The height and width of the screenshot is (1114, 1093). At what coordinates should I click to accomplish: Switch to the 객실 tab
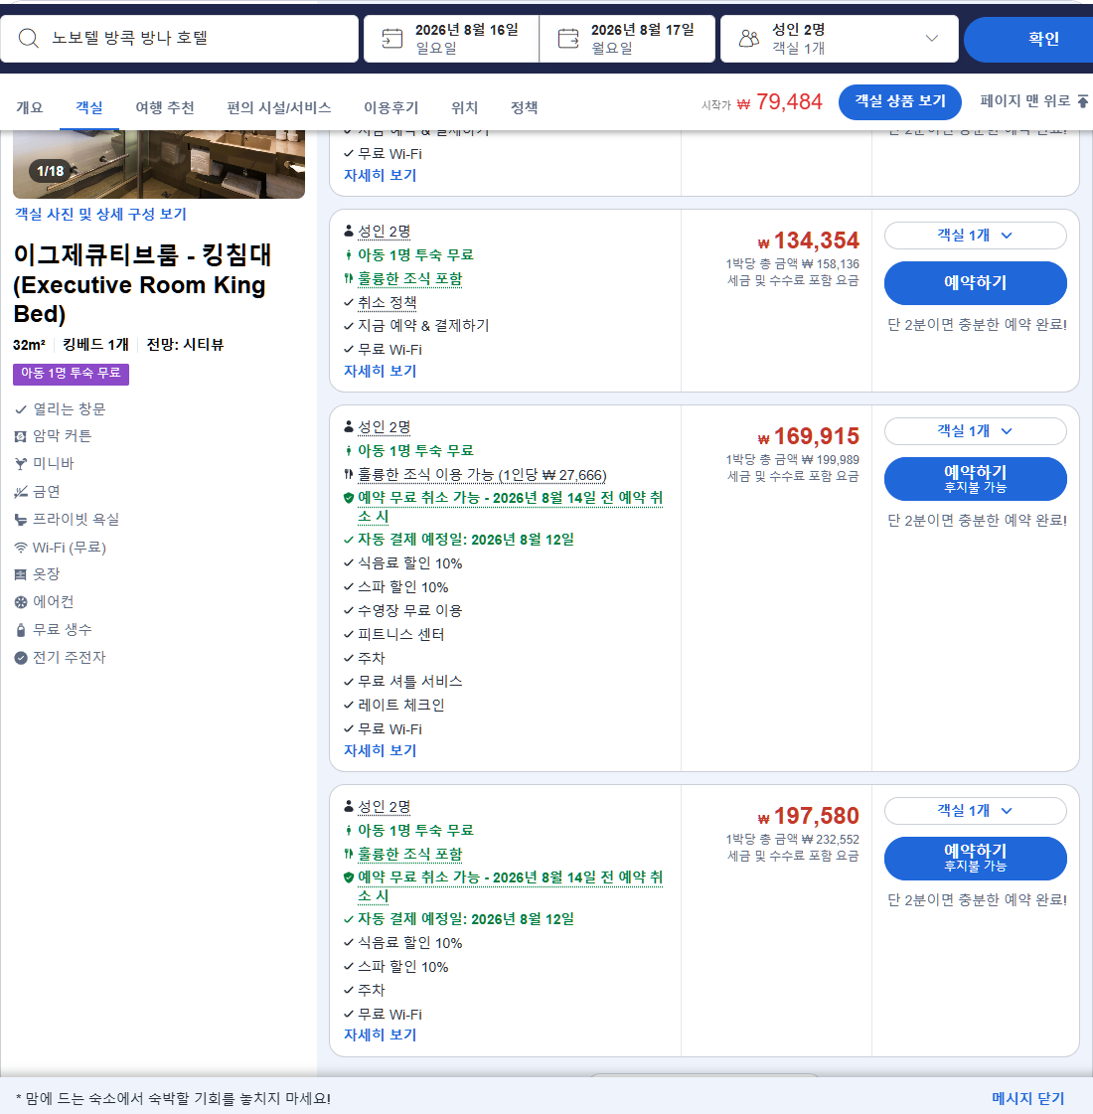(x=88, y=107)
